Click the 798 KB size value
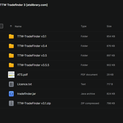The width and height of the screenshot is (123, 123). pyautogui.click(x=111, y=103)
